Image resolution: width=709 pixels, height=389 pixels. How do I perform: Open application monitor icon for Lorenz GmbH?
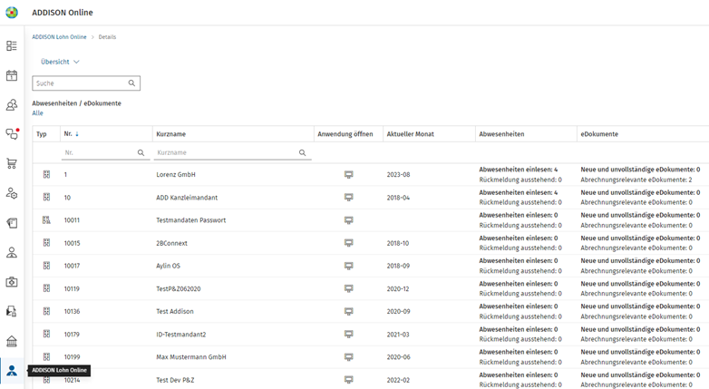tap(349, 175)
